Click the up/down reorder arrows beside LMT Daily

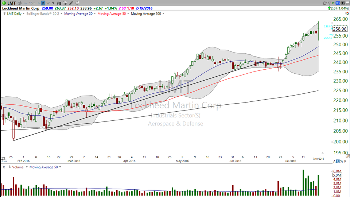tap(4, 13)
